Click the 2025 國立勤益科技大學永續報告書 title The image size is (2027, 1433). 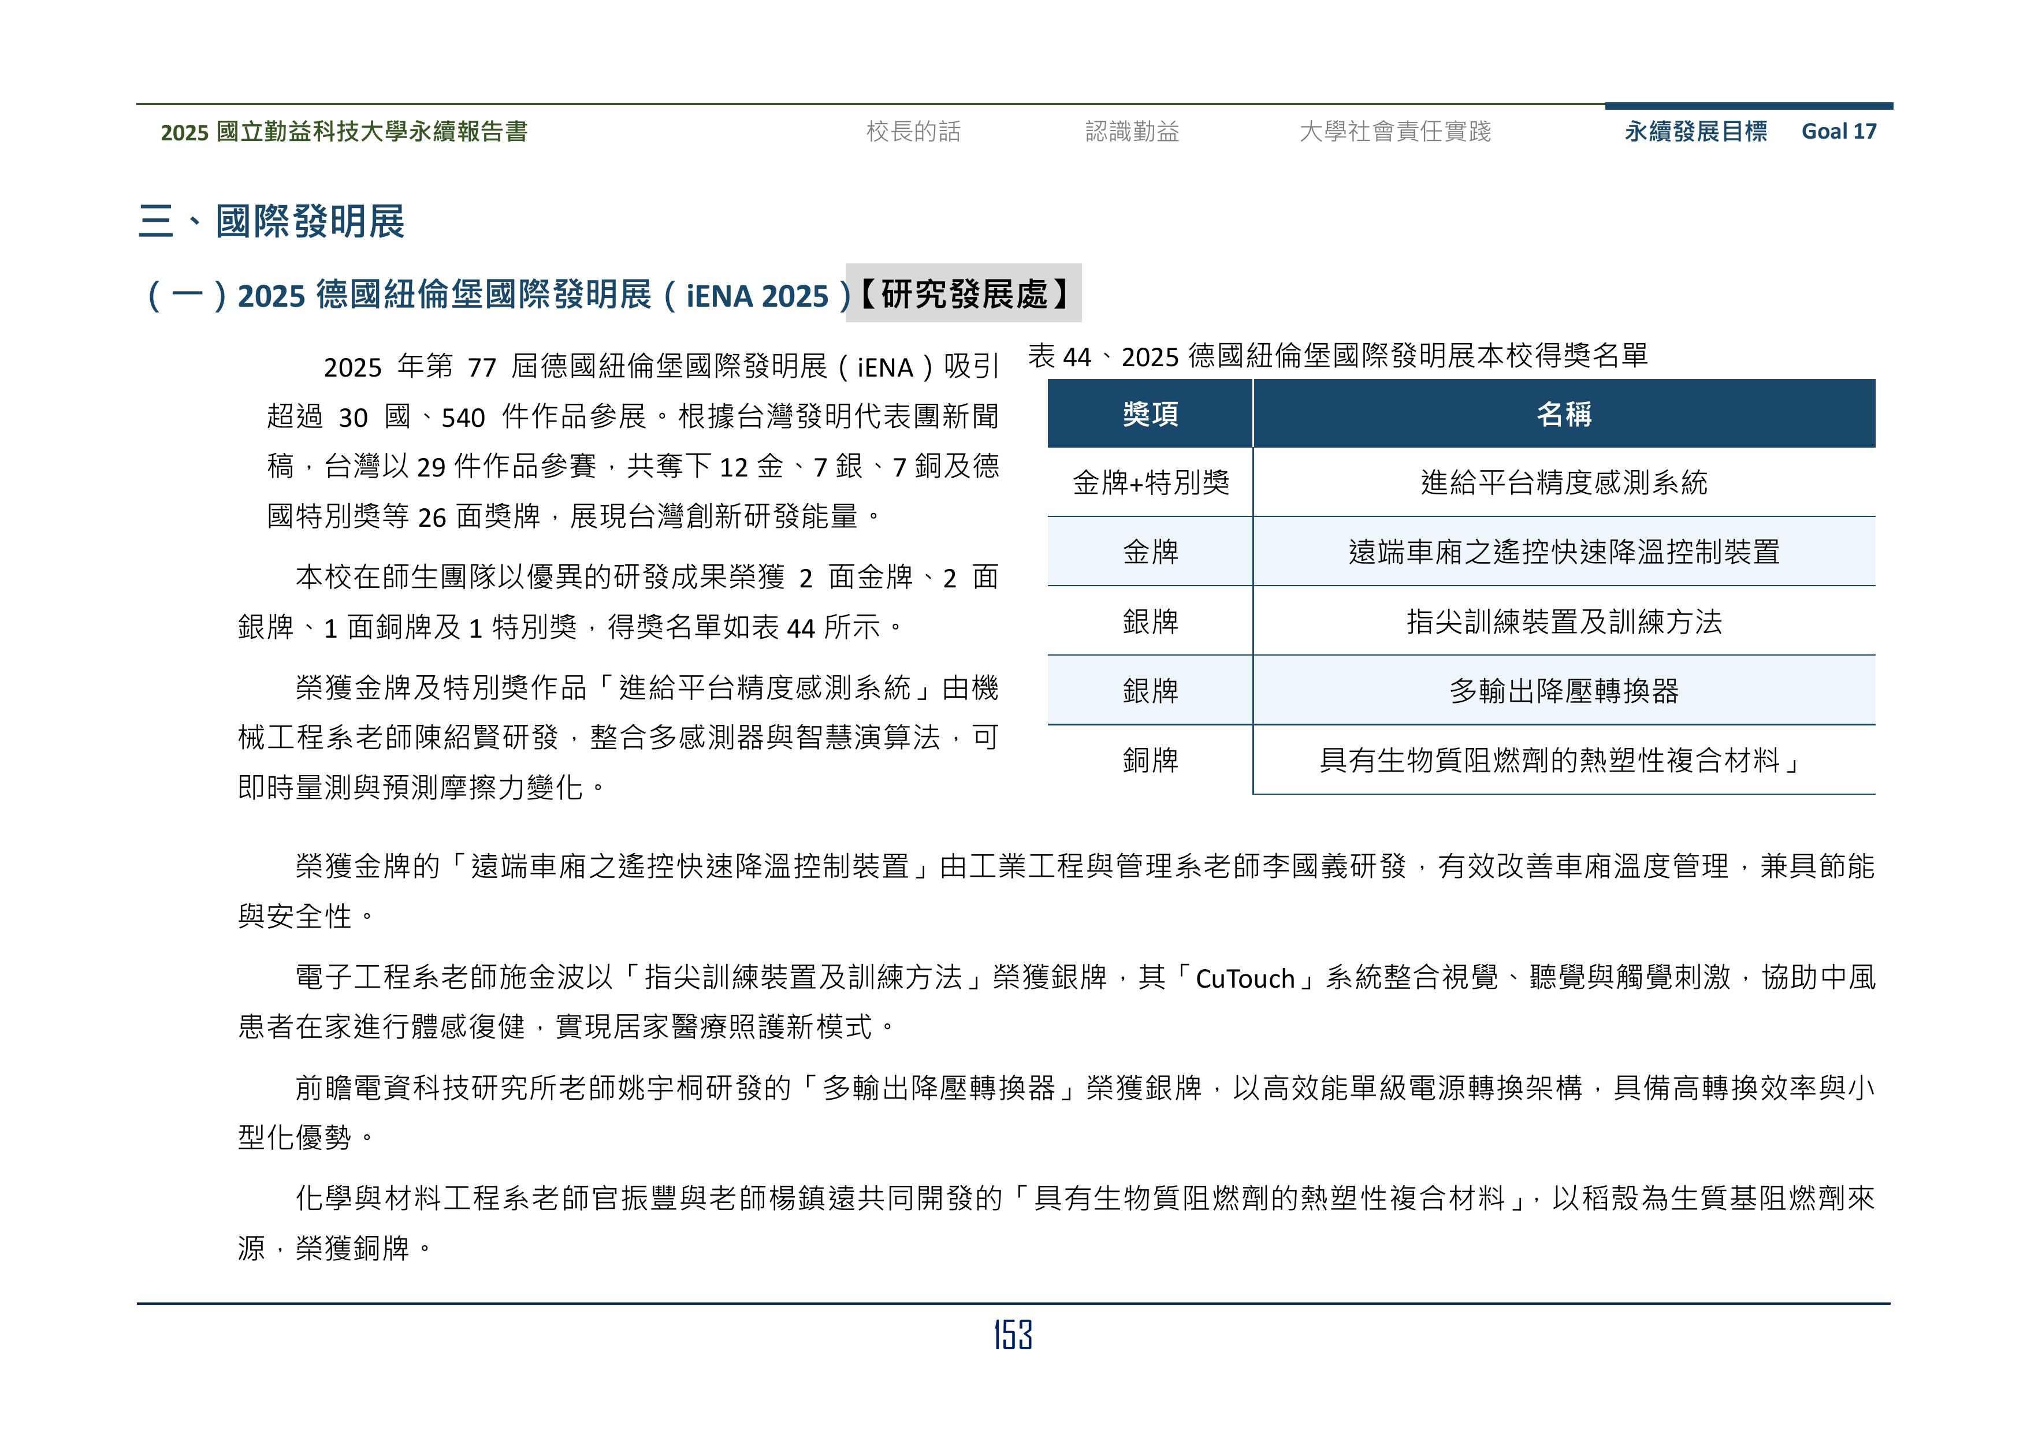(344, 132)
